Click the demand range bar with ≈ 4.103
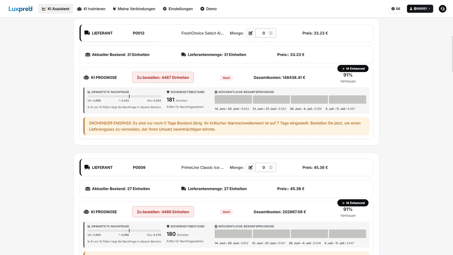Image resolution: width=453 pixels, height=255 pixels. pos(124,96)
